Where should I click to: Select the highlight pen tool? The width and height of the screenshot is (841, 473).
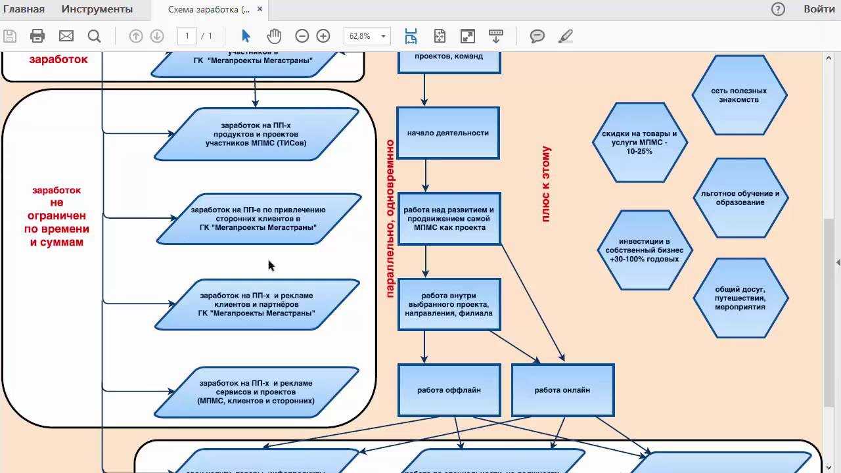point(566,36)
